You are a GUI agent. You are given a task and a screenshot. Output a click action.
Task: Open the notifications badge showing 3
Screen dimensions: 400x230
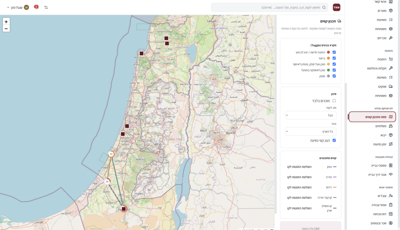click(x=36, y=7)
